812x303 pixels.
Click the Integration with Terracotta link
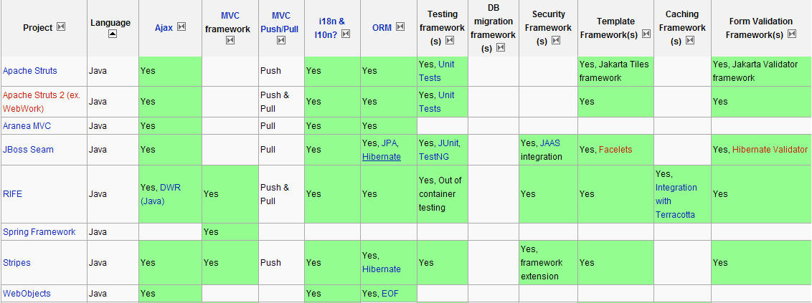point(676,201)
